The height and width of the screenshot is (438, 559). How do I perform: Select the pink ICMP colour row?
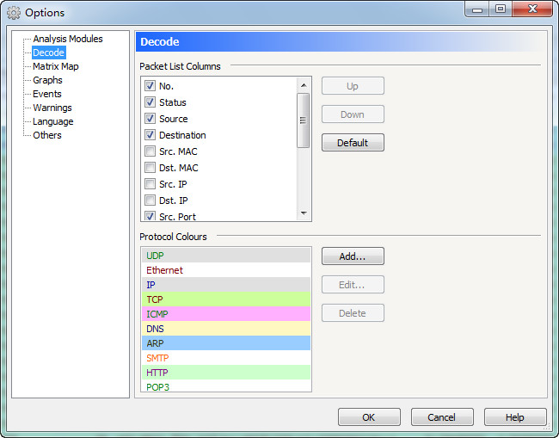(x=225, y=314)
